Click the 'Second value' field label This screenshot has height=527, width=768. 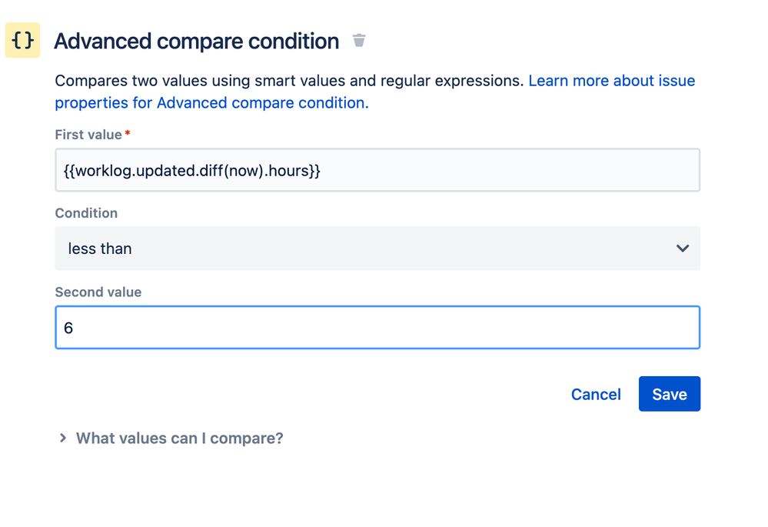click(x=98, y=292)
